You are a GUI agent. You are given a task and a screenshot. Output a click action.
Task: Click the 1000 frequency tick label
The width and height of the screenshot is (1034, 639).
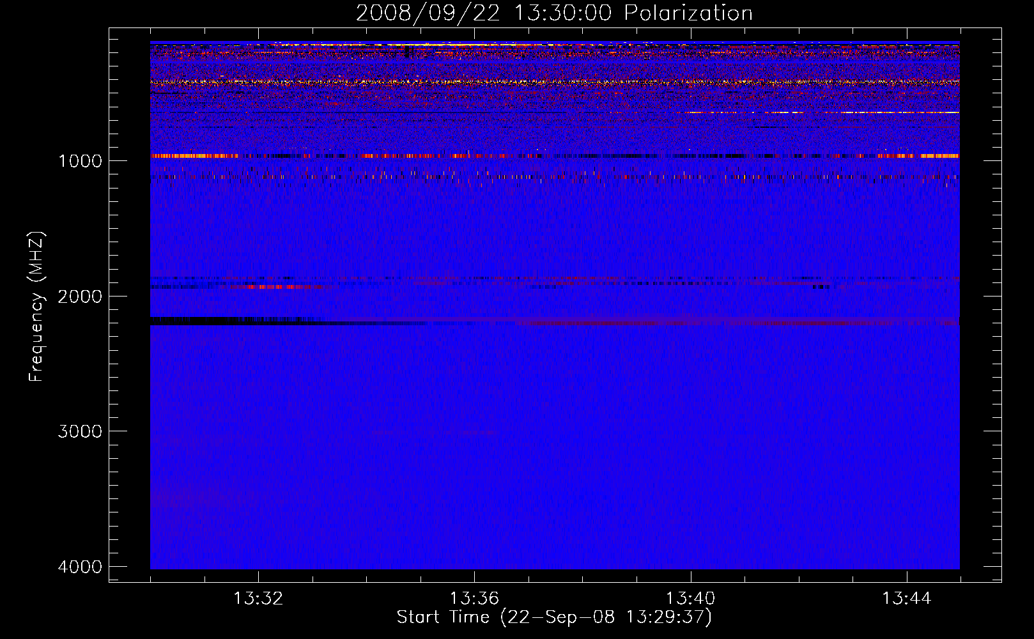point(80,160)
